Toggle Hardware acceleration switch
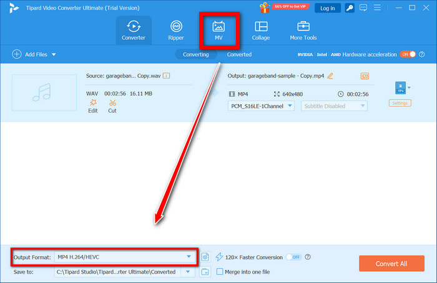The image size is (437, 283). coord(408,54)
